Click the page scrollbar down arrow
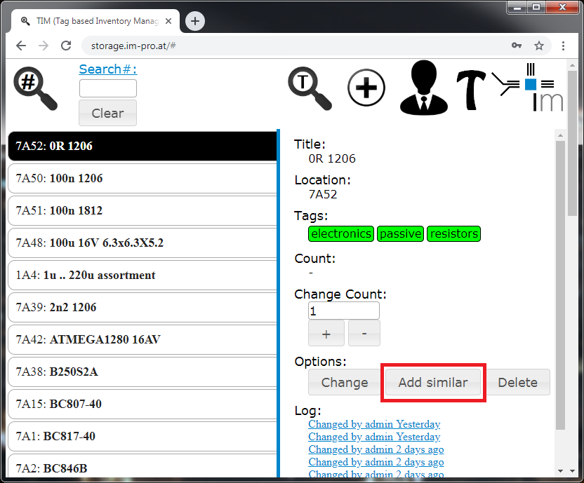This screenshot has width=584, height=483. [x=573, y=471]
